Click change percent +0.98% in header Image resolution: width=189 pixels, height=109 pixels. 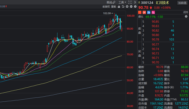pos(166,8)
